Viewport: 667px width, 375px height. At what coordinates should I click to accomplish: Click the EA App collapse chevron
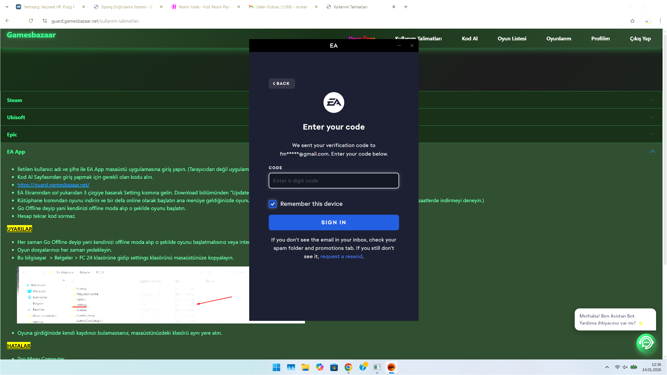pos(652,151)
